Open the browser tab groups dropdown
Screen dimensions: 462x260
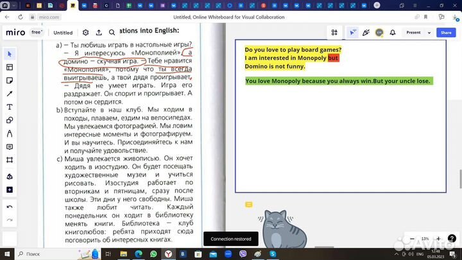14,5
